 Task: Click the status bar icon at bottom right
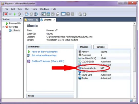pos(131,100)
